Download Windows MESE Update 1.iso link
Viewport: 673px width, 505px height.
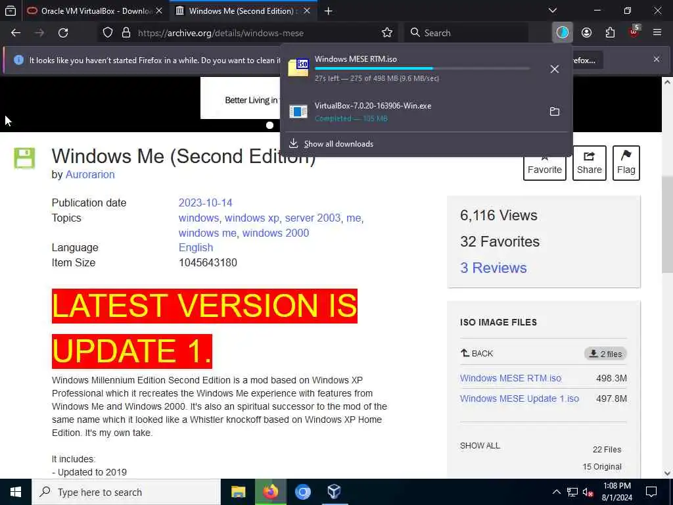(x=519, y=398)
